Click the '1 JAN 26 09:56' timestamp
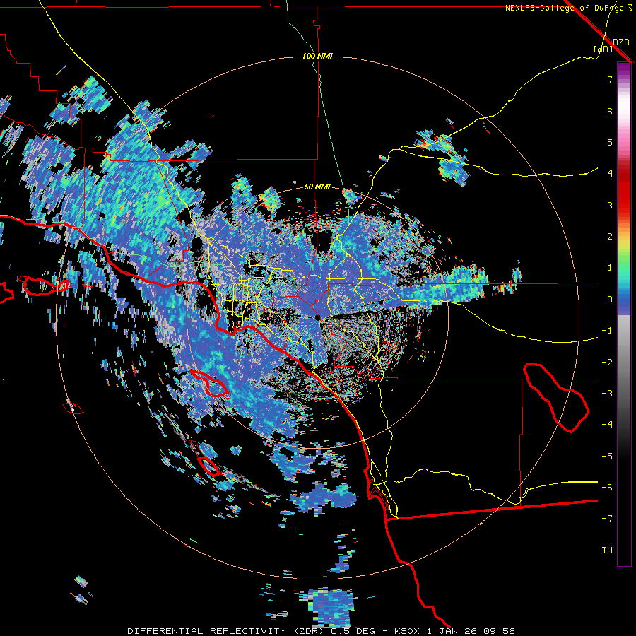The width and height of the screenshot is (636, 636). (x=471, y=631)
